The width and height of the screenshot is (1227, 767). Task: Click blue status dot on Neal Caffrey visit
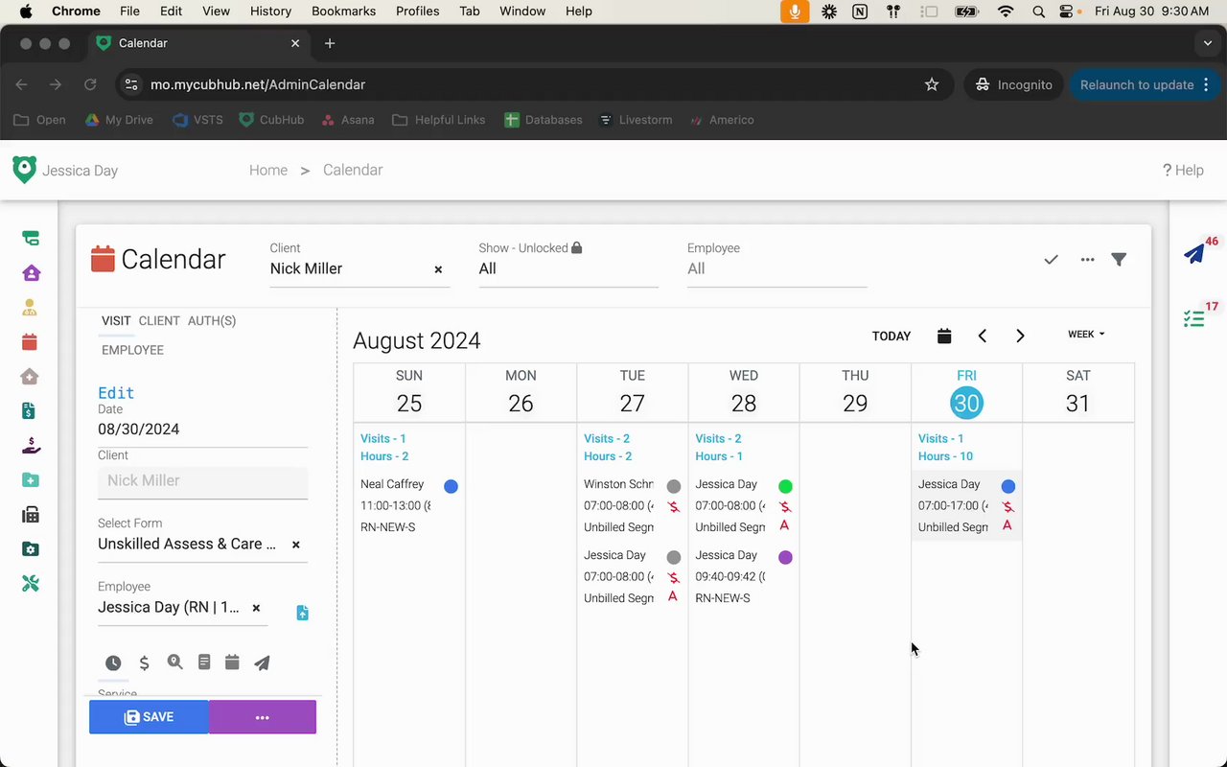point(451,486)
